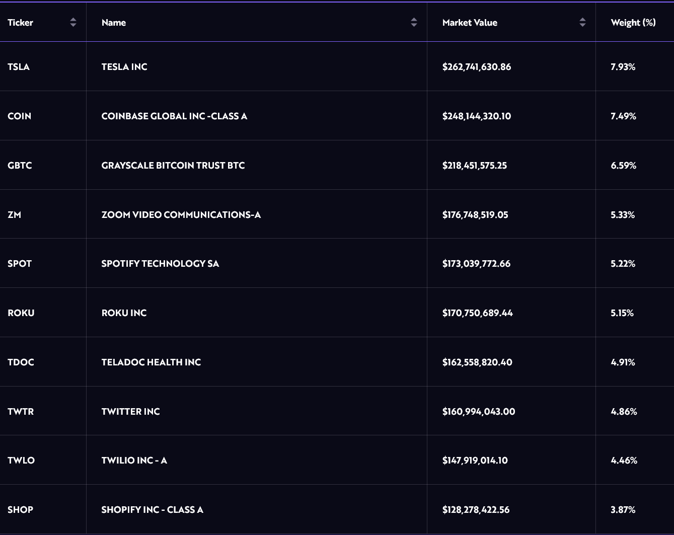Click Zoom's 5.33% weight

click(x=623, y=215)
